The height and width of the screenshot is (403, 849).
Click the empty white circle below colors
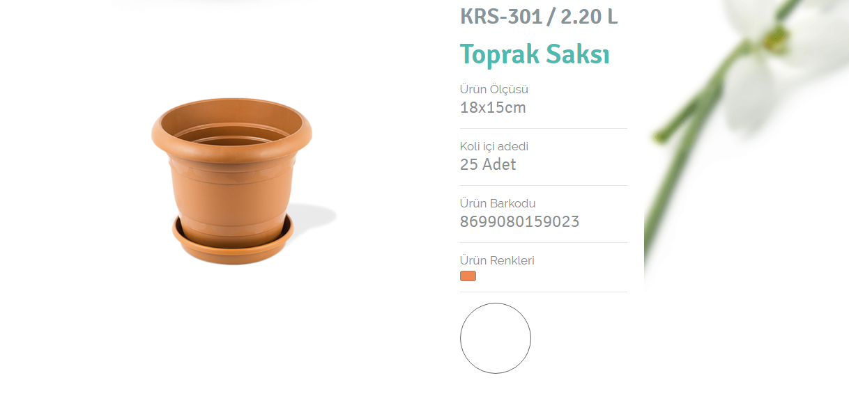tap(495, 338)
